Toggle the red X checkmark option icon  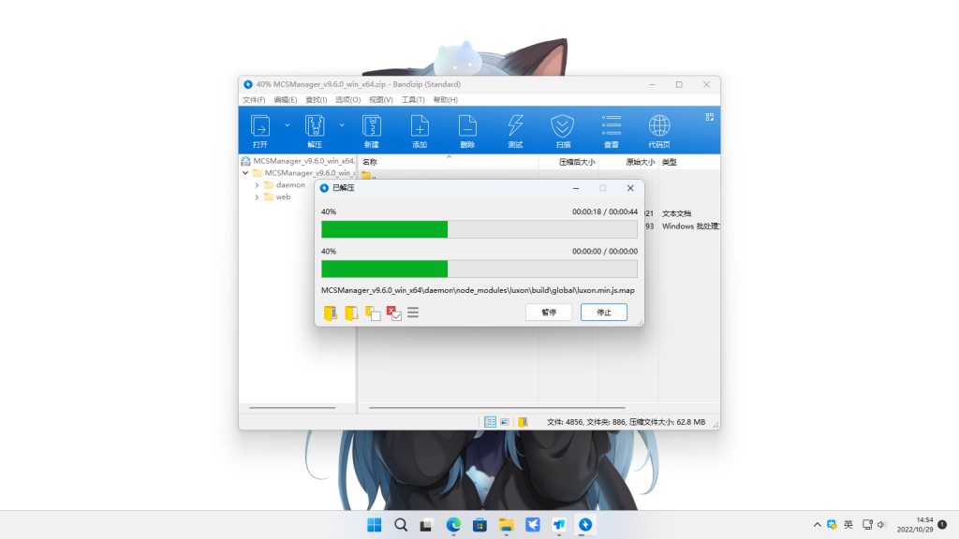click(x=394, y=313)
